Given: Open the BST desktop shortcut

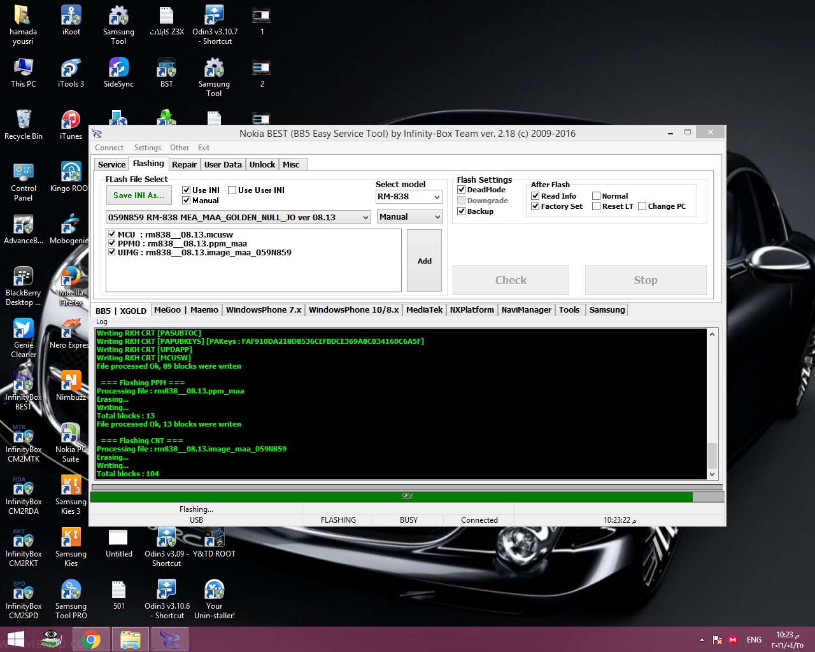Looking at the screenshot, I should click(166, 73).
